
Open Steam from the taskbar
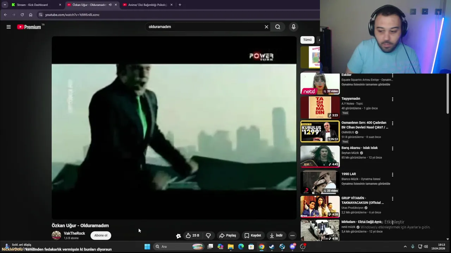[x=272, y=247]
